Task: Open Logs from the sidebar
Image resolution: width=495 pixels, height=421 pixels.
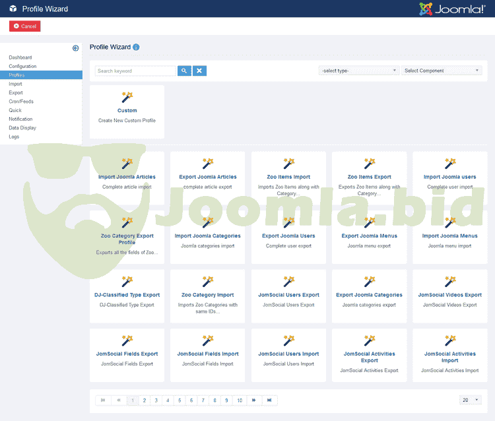Action: (14, 137)
